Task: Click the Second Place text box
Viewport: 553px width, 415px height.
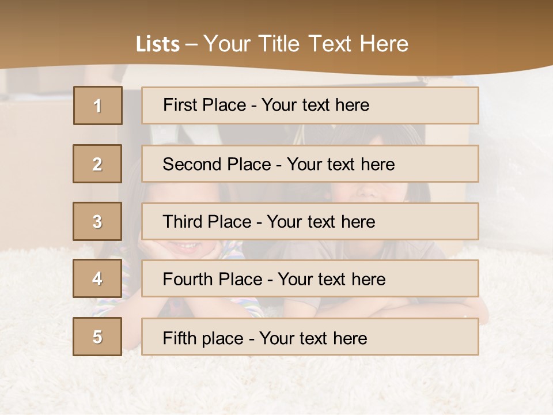Action: pos(310,164)
